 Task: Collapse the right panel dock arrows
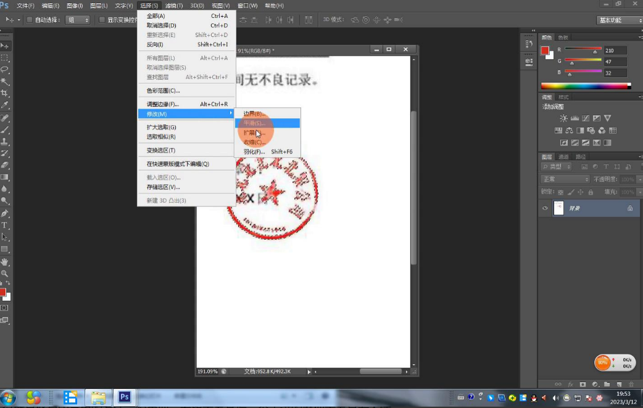(533, 30)
